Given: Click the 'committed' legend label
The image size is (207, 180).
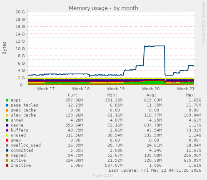Looking at the screenshot, I should (x=22, y=150).
